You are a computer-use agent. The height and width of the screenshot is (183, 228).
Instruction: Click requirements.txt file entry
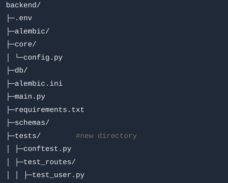pyautogui.click(x=50, y=109)
